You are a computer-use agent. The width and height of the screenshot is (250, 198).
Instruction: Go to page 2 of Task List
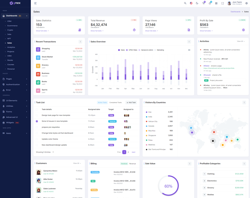pyautogui.click(x=128, y=152)
